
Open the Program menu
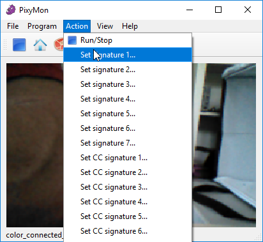tap(42, 26)
